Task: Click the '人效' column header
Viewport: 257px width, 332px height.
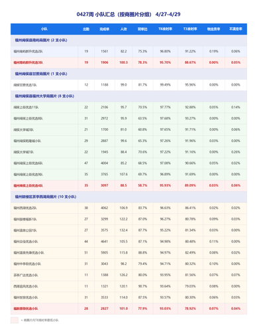Action: click(x=124, y=29)
